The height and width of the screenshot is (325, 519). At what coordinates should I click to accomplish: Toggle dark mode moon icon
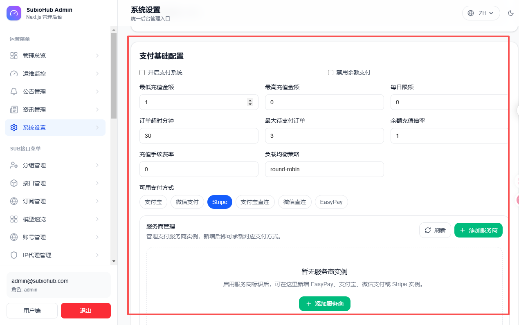click(511, 13)
